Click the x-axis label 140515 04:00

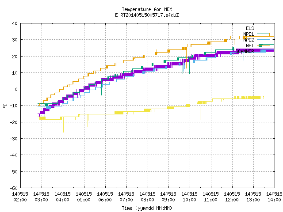tap(62, 197)
